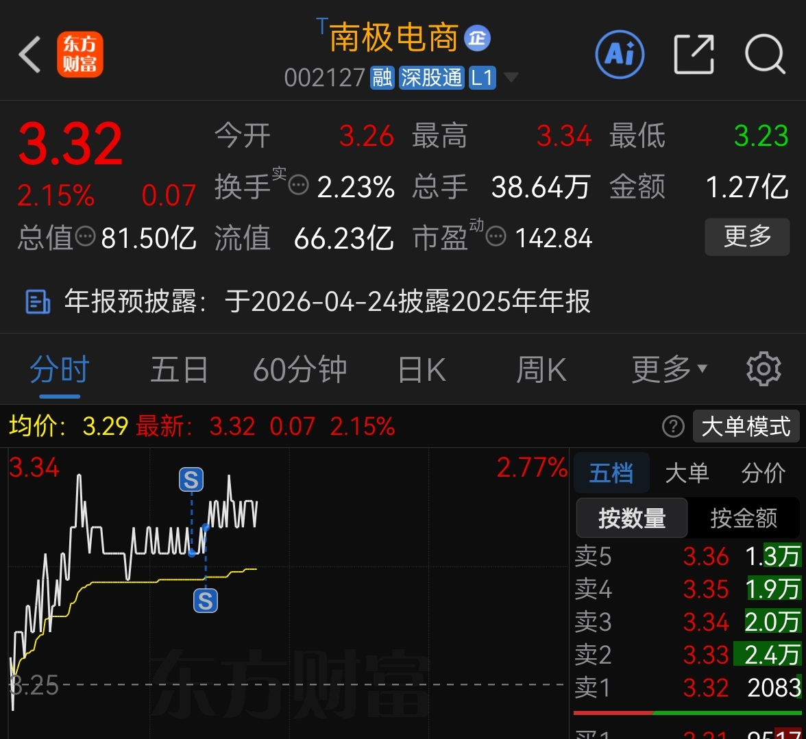Tap the info icon next to 总值

point(85,237)
